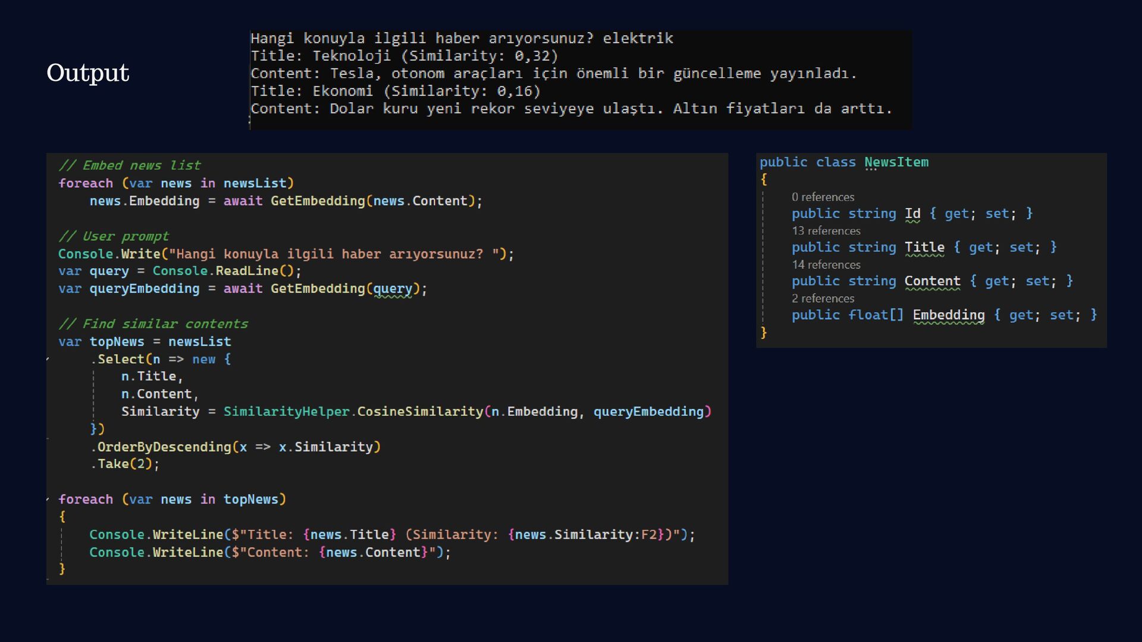The height and width of the screenshot is (642, 1142).
Task: Click the SimilarityHelper class reference
Action: [x=286, y=411]
